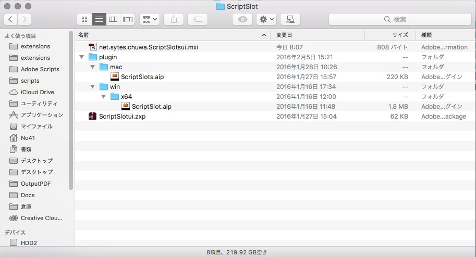Open the first extensions sidebar item
The image size is (476, 257).
[35, 46]
